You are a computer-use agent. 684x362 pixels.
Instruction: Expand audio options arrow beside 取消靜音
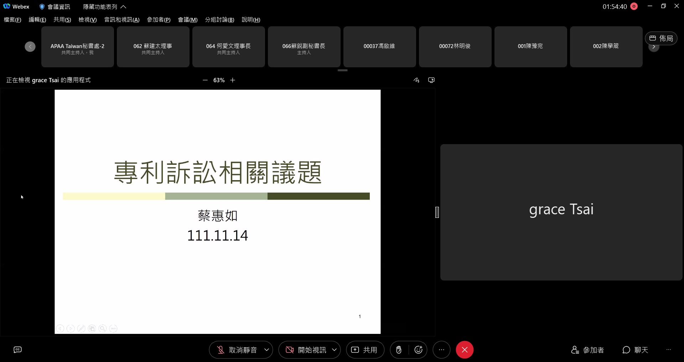click(267, 350)
